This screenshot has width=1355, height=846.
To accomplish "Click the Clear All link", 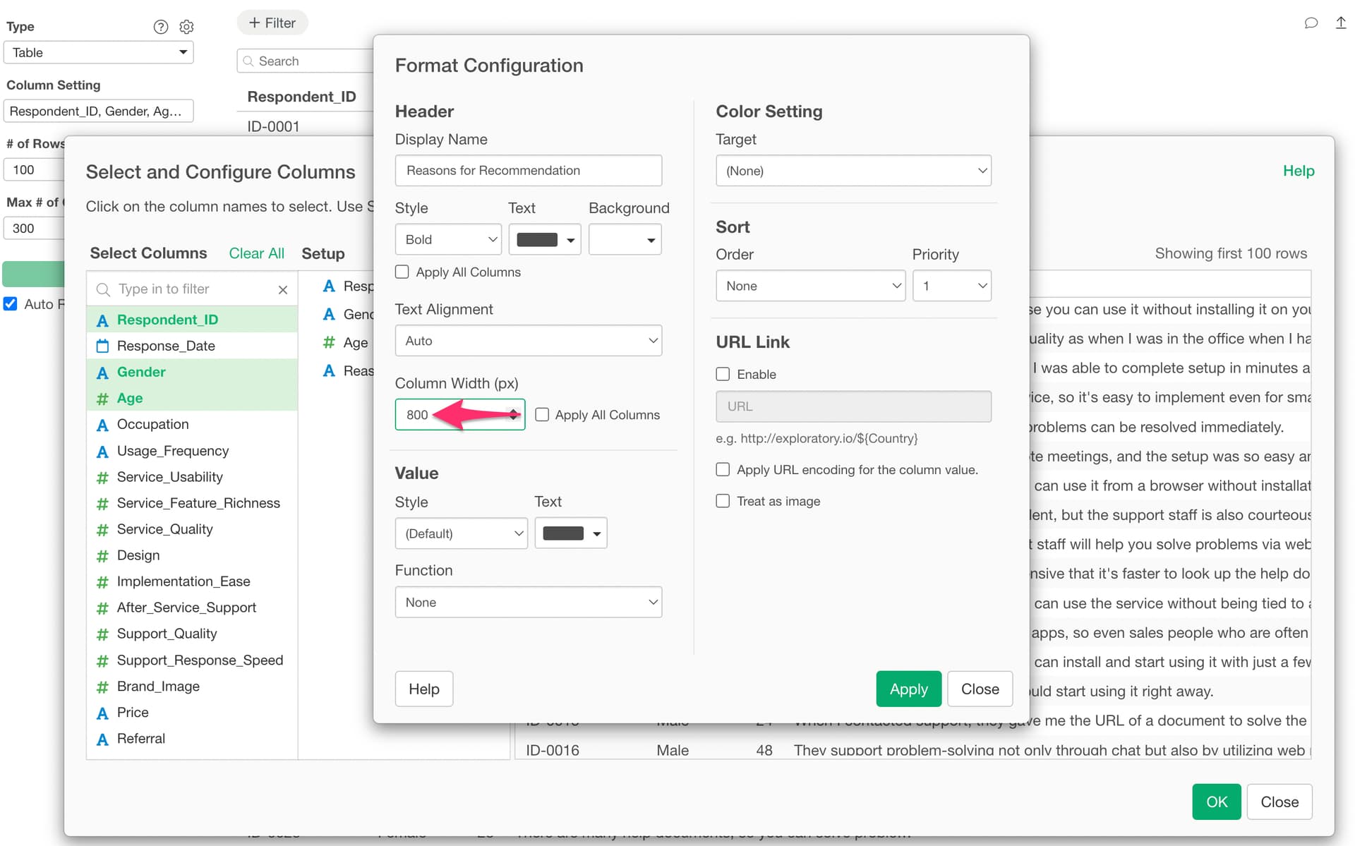I will pos(256,253).
